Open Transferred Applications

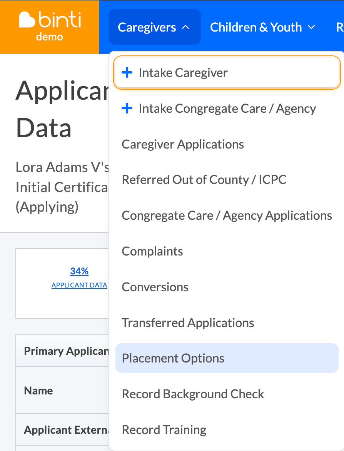tap(188, 322)
